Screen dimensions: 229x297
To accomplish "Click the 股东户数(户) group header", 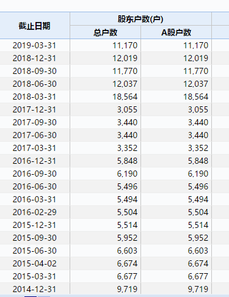I will pos(140,19).
